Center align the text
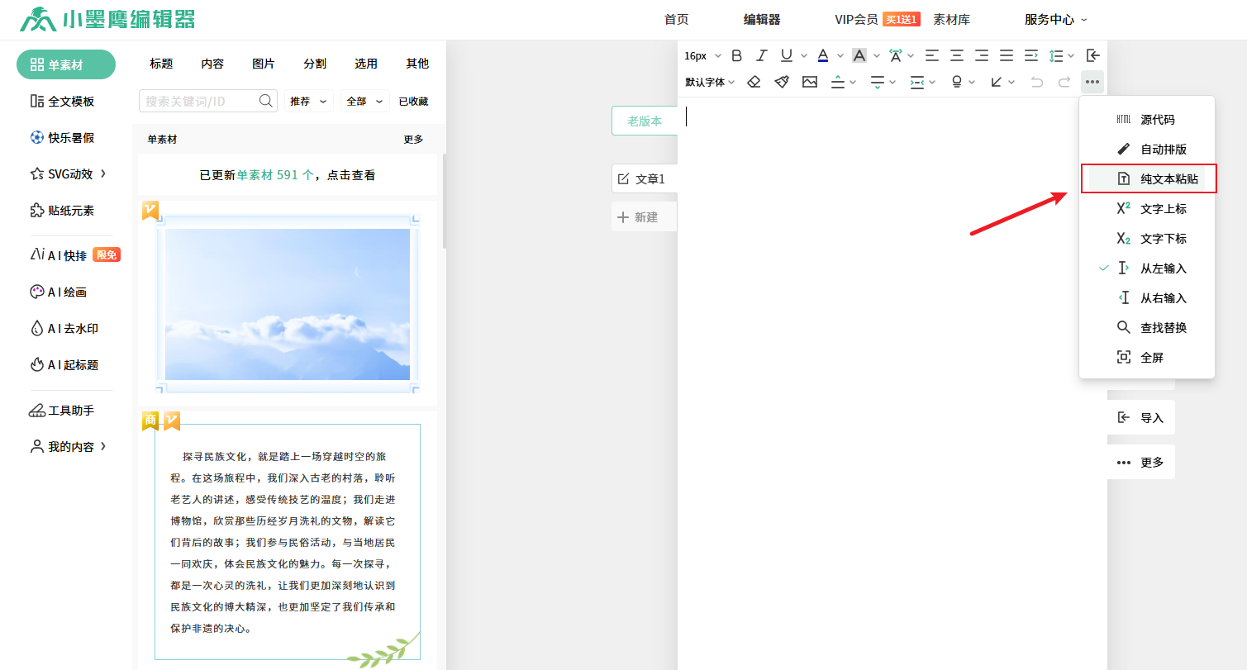The width and height of the screenshot is (1247, 670). 957,55
